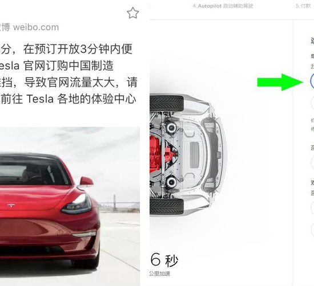
Task: Choose the unselected option below the blue-outlined one
Action: (312, 104)
